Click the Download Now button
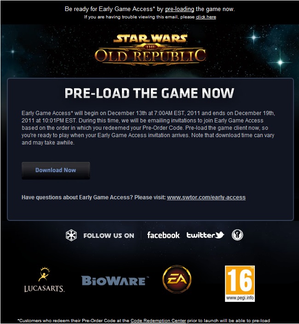The image size is (299, 324). pos(56,170)
